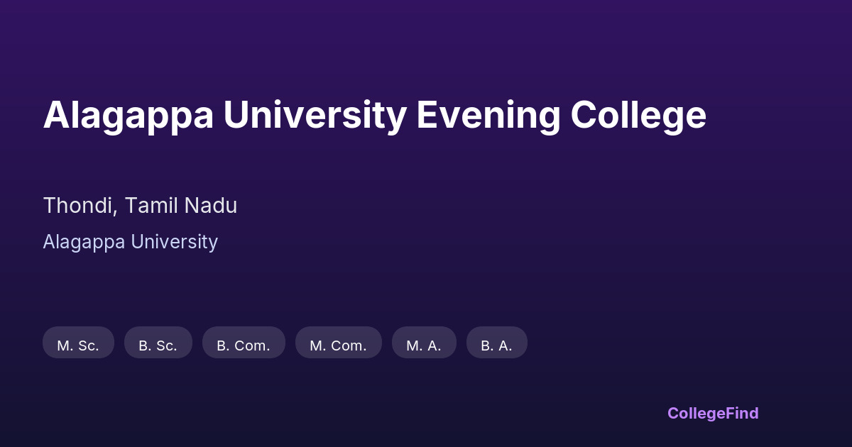Click Alagappa in the lavender affiliation line
The height and width of the screenshot is (447, 852).
[x=84, y=242]
